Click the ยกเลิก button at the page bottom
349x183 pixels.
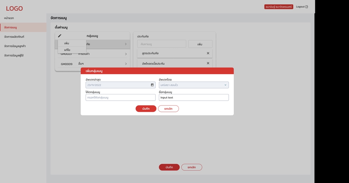192,167
